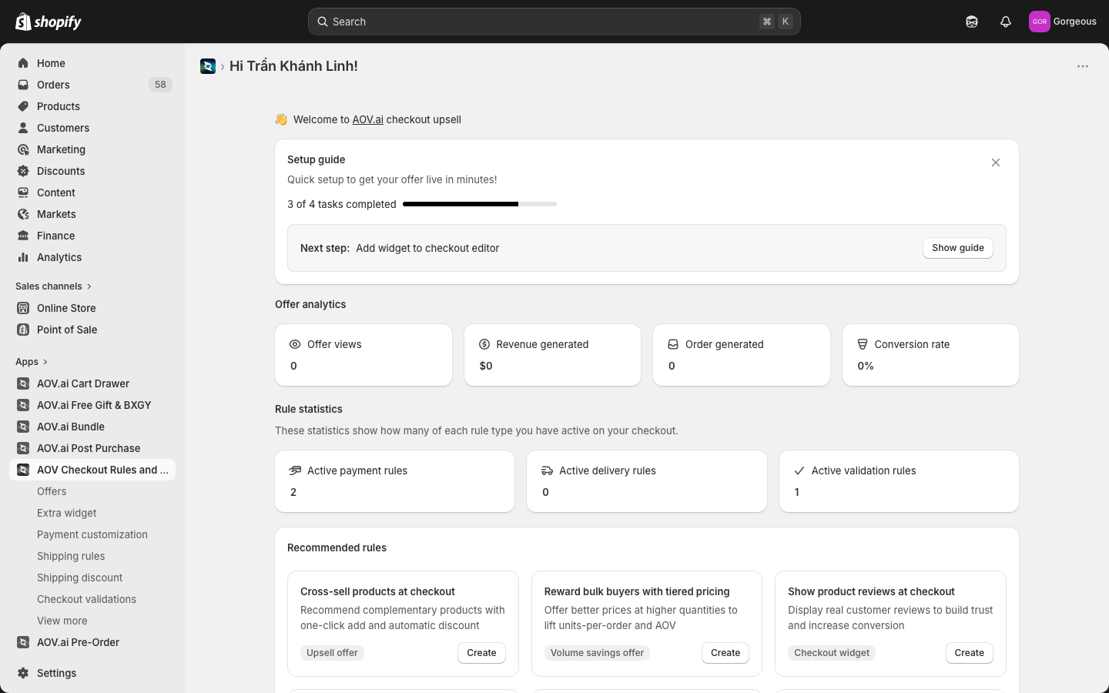The height and width of the screenshot is (693, 1109).
Task: Click the top Search field
Action: [x=554, y=22]
